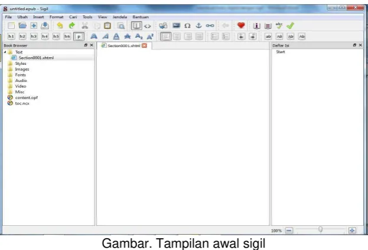Decrease indent level
The height and width of the screenshot is (250, 368).
241,37
